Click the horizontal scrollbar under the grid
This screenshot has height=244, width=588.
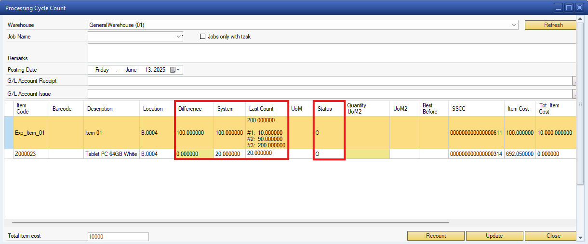pos(230,223)
